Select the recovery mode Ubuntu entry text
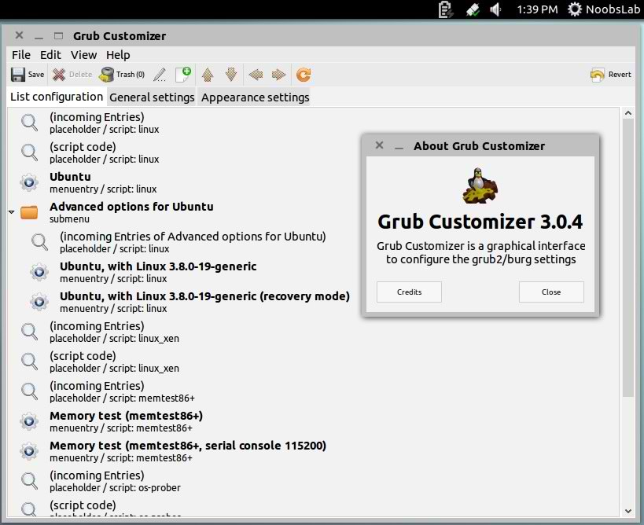The width and height of the screenshot is (644, 525). [204, 296]
